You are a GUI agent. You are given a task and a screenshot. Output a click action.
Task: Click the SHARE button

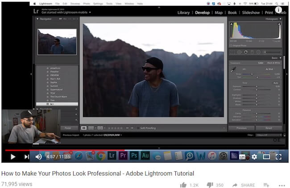pos(244,185)
